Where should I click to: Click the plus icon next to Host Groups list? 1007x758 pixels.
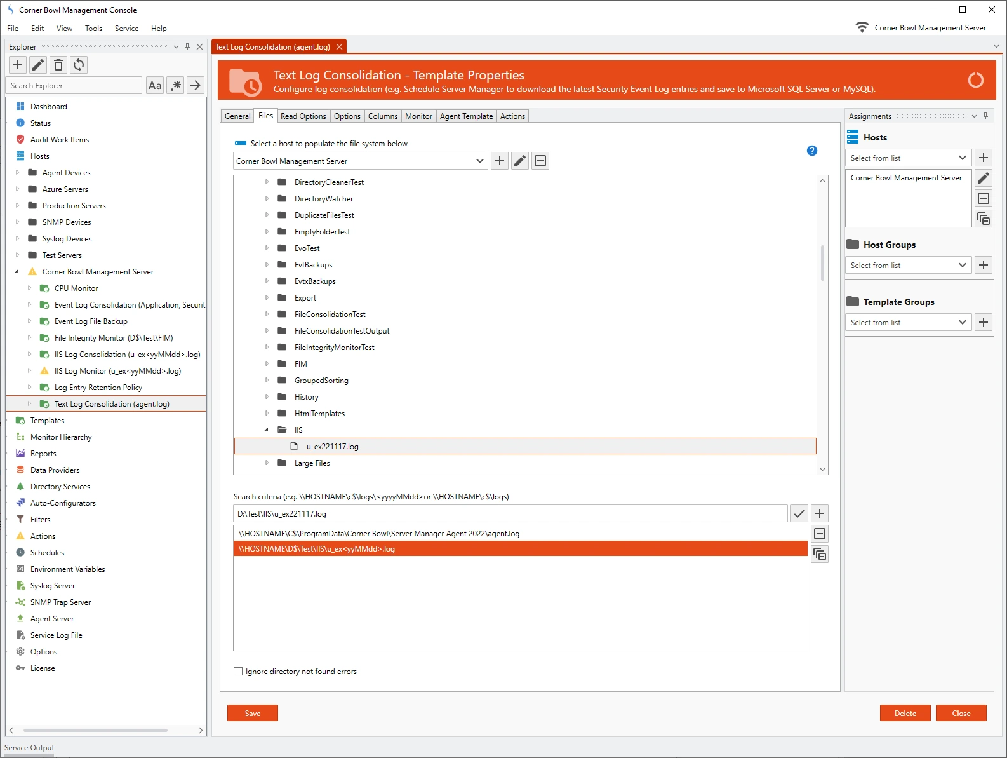[x=984, y=265]
